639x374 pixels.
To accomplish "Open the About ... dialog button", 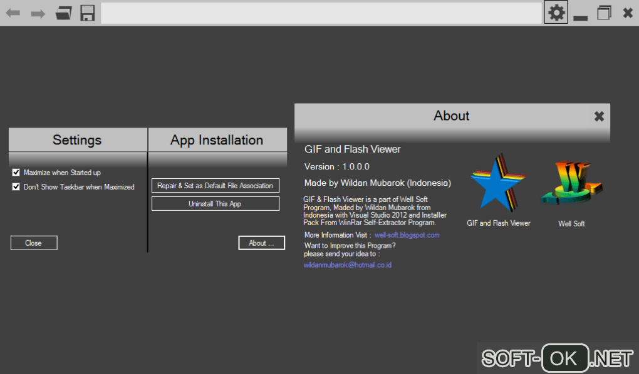I will click(x=261, y=243).
